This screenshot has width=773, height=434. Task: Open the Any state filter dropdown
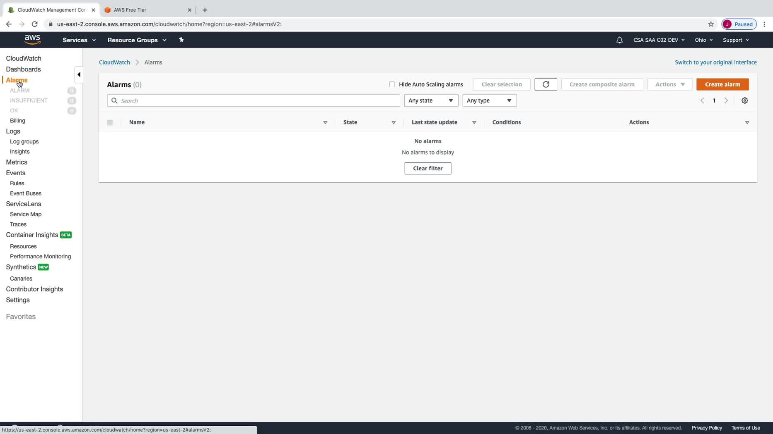pyautogui.click(x=431, y=100)
